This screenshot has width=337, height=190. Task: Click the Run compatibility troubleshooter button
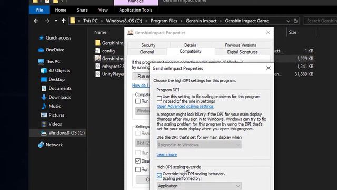coord(141,77)
